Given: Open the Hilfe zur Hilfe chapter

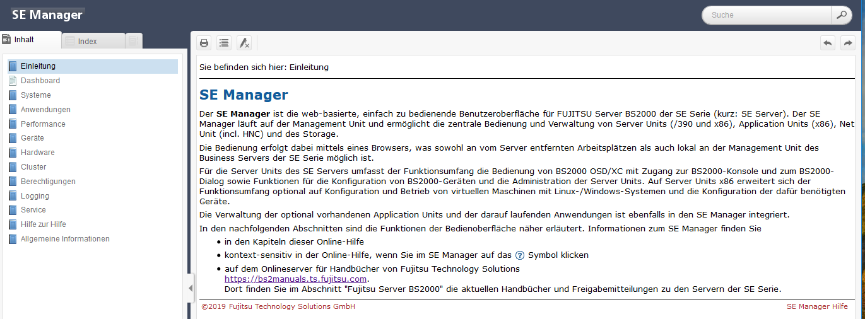Looking at the screenshot, I should coord(44,224).
